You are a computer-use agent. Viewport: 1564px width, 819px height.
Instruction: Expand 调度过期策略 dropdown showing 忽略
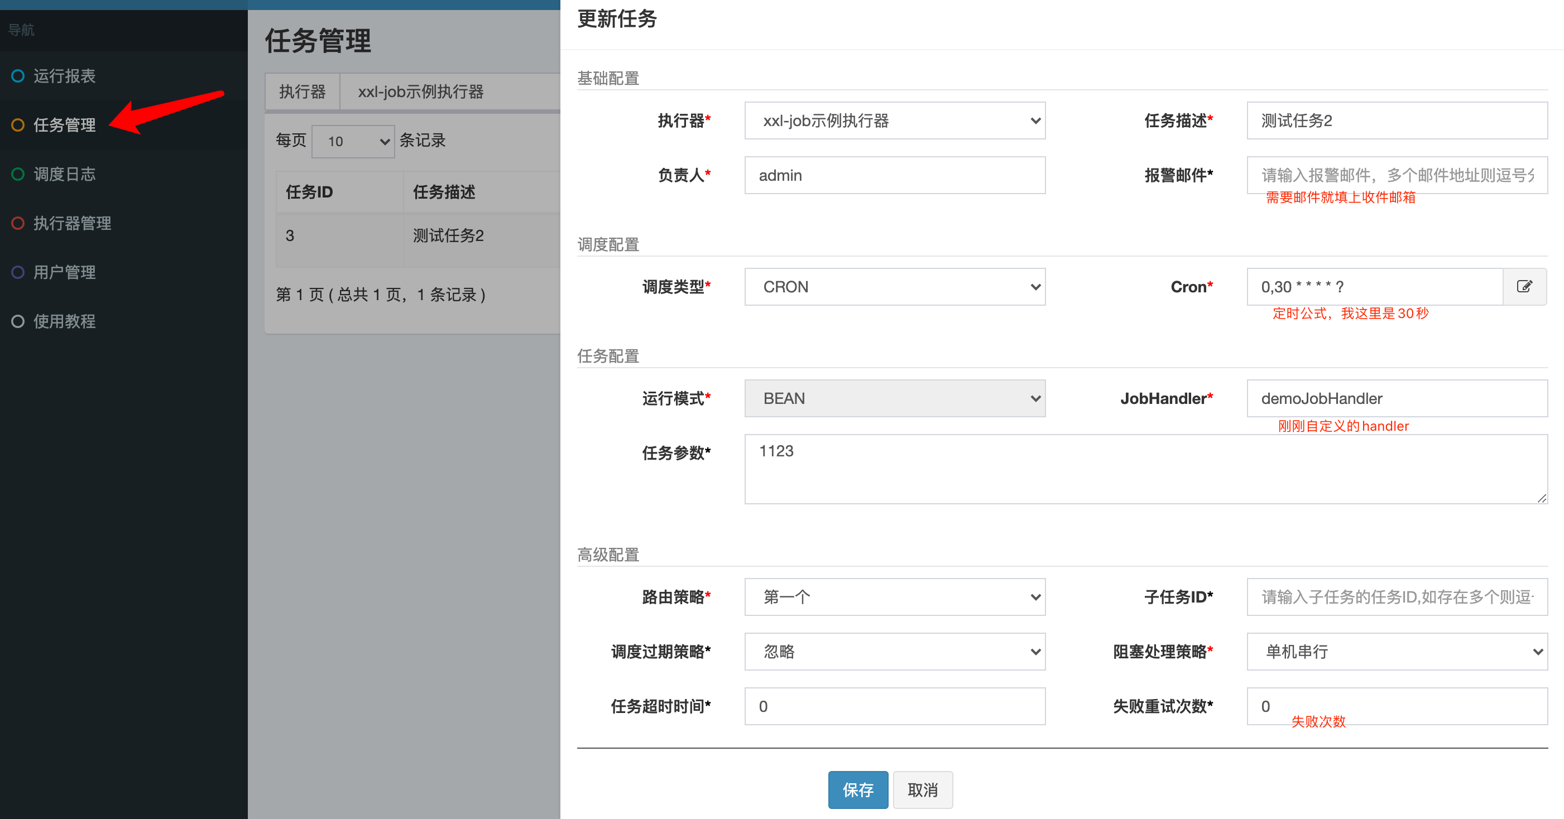[895, 652]
